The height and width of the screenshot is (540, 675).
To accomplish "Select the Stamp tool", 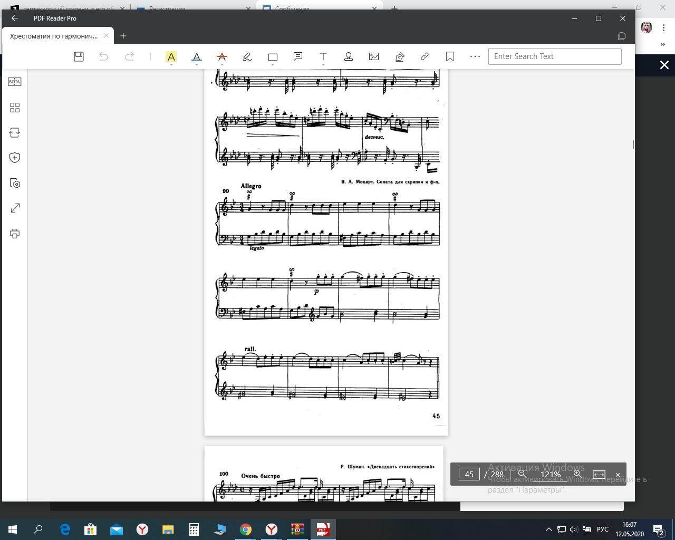I will click(x=349, y=56).
